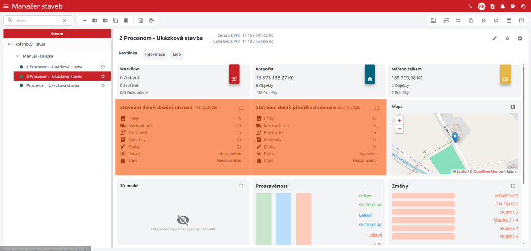531x251 pixels.
Task: Open the OpenStreetMap link on map
Action: point(485,171)
